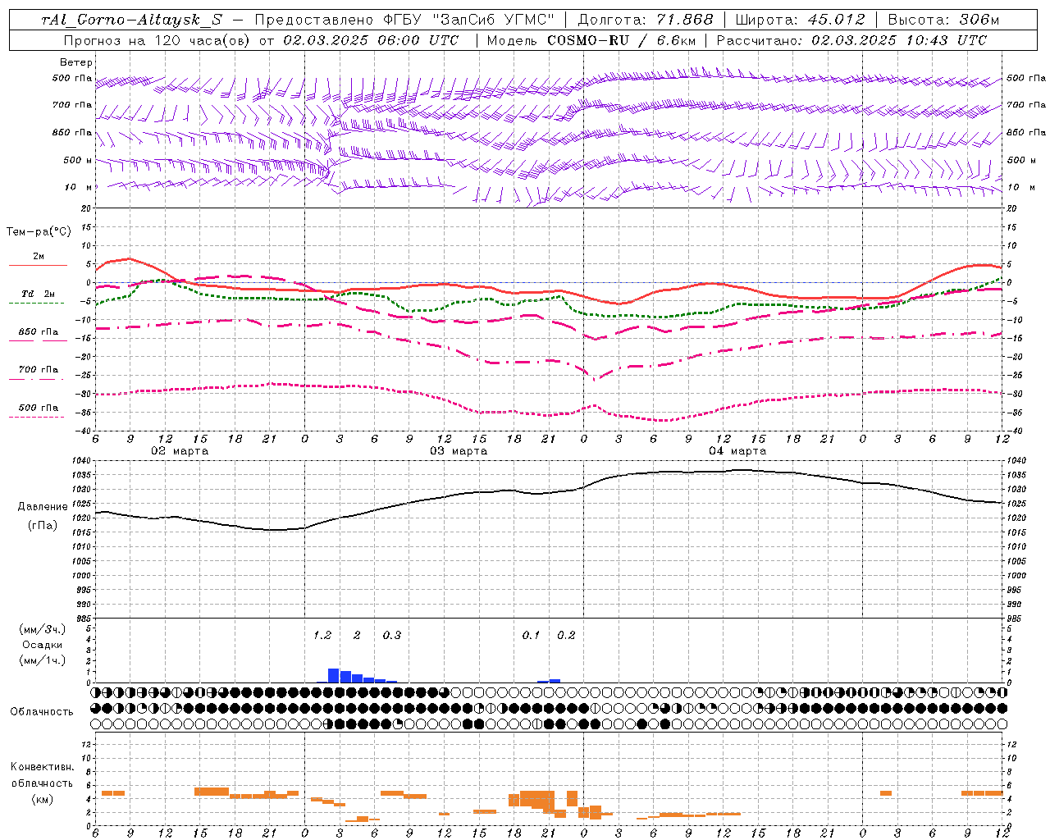Click the "Конвективн." convective cloud label
1050x840 pixels.
click(x=42, y=767)
